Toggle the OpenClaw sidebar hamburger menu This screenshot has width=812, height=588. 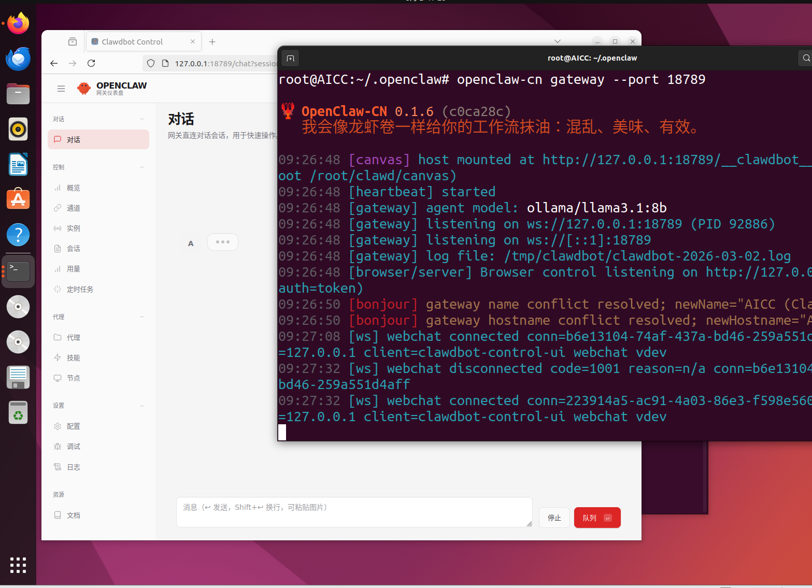[61, 89]
